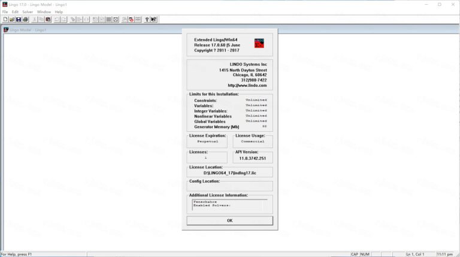The width and height of the screenshot is (460, 257).
Task: Click the Help question mark icon
Action: [x=147, y=19]
